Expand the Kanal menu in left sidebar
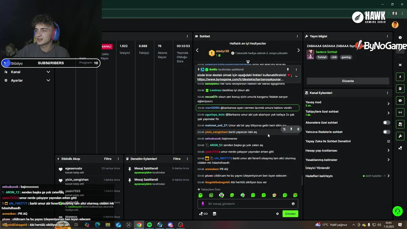The height and width of the screenshot is (229, 407). (x=48, y=72)
